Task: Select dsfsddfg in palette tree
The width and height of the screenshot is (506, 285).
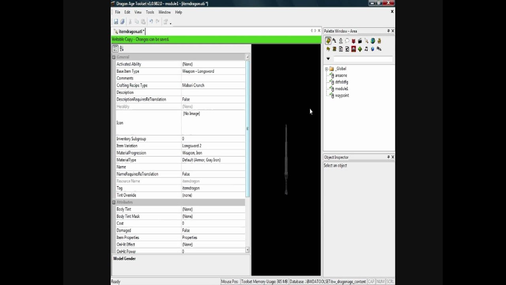Action: tap(342, 82)
